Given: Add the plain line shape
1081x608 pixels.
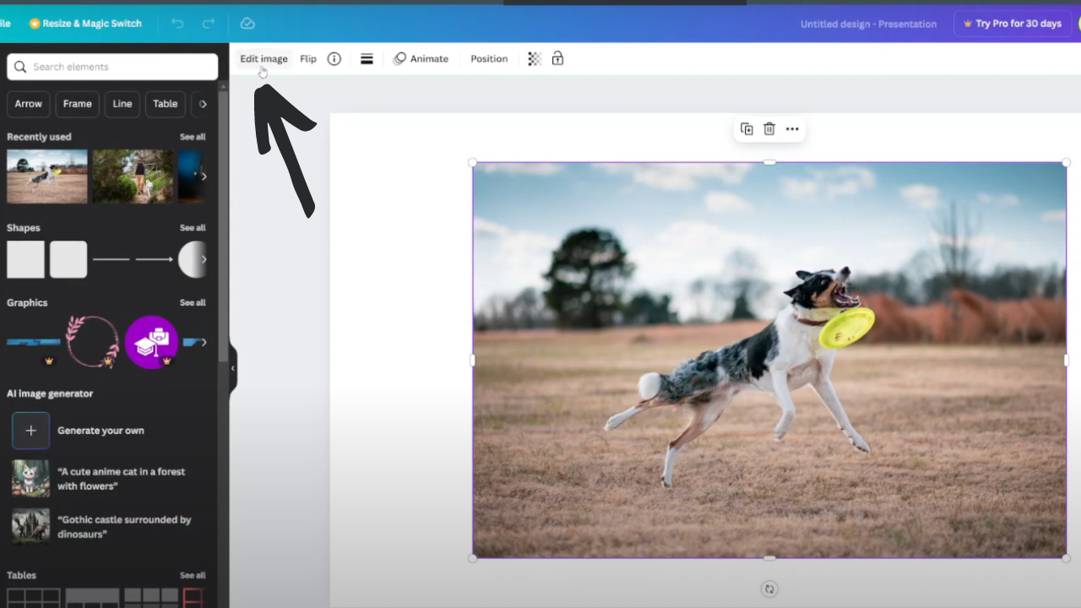Looking at the screenshot, I should tap(111, 259).
